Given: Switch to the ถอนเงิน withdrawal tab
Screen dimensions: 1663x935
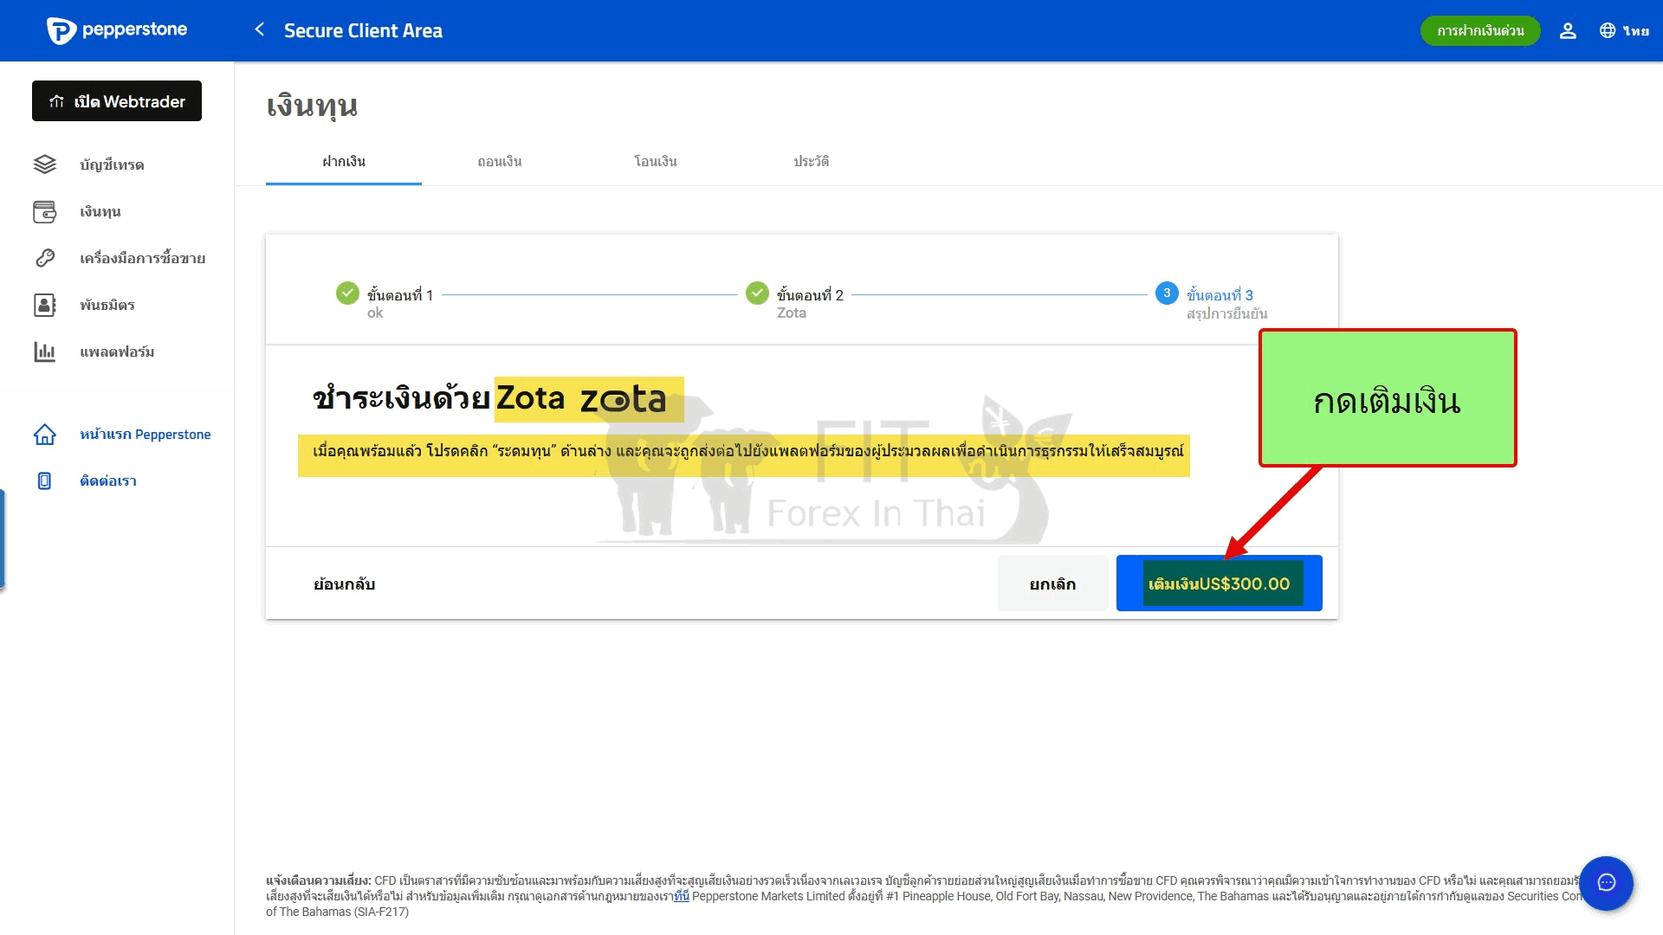Looking at the screenshot, I should tap(500, 162).
